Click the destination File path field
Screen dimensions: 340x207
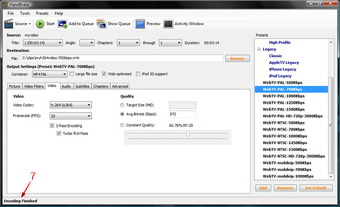pyautogui.click(x=122, y=58)
